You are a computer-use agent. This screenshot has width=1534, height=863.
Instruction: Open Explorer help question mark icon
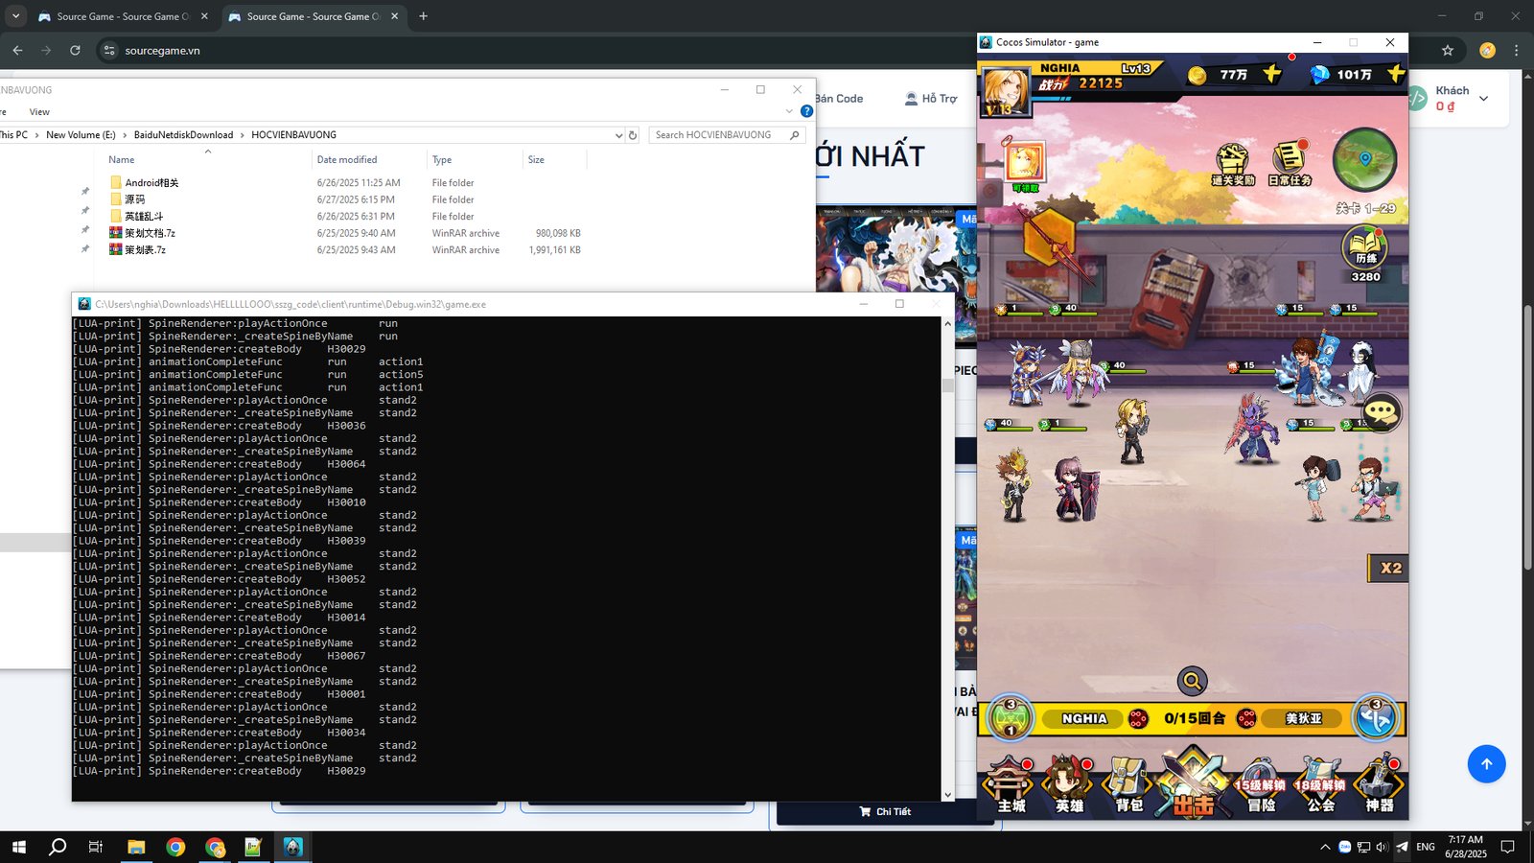coord(806,111)
